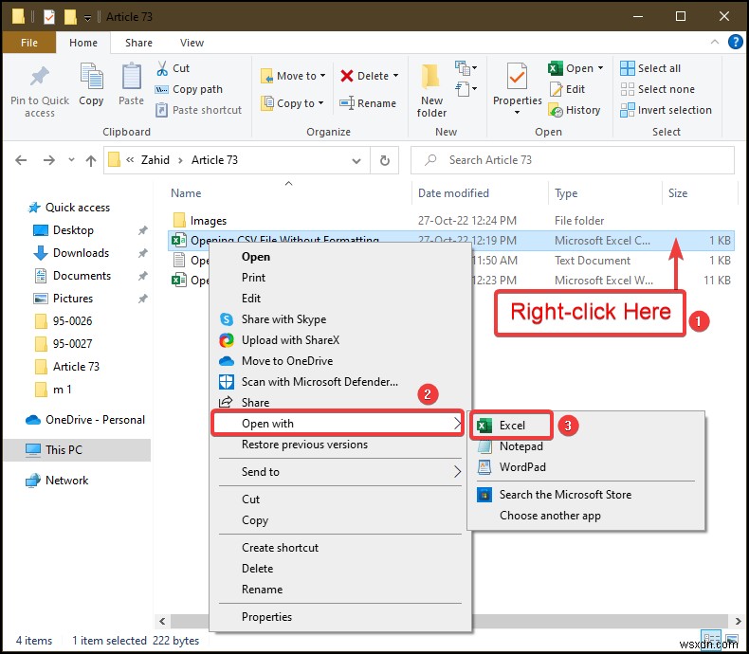Click Copy path in the ribbon
Image resolution: width=749 pixels, height=654 pixels.
(x=190, y=89)
